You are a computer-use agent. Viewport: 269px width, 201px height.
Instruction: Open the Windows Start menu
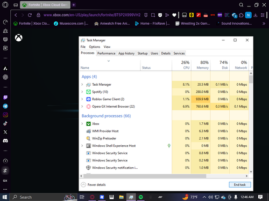click(4, 197)
